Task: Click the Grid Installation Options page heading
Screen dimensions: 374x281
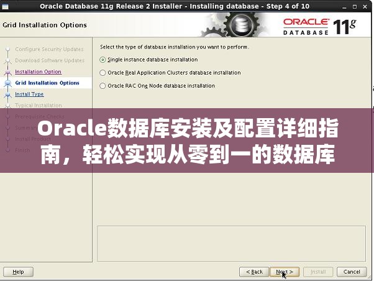Action: point(45,25)
